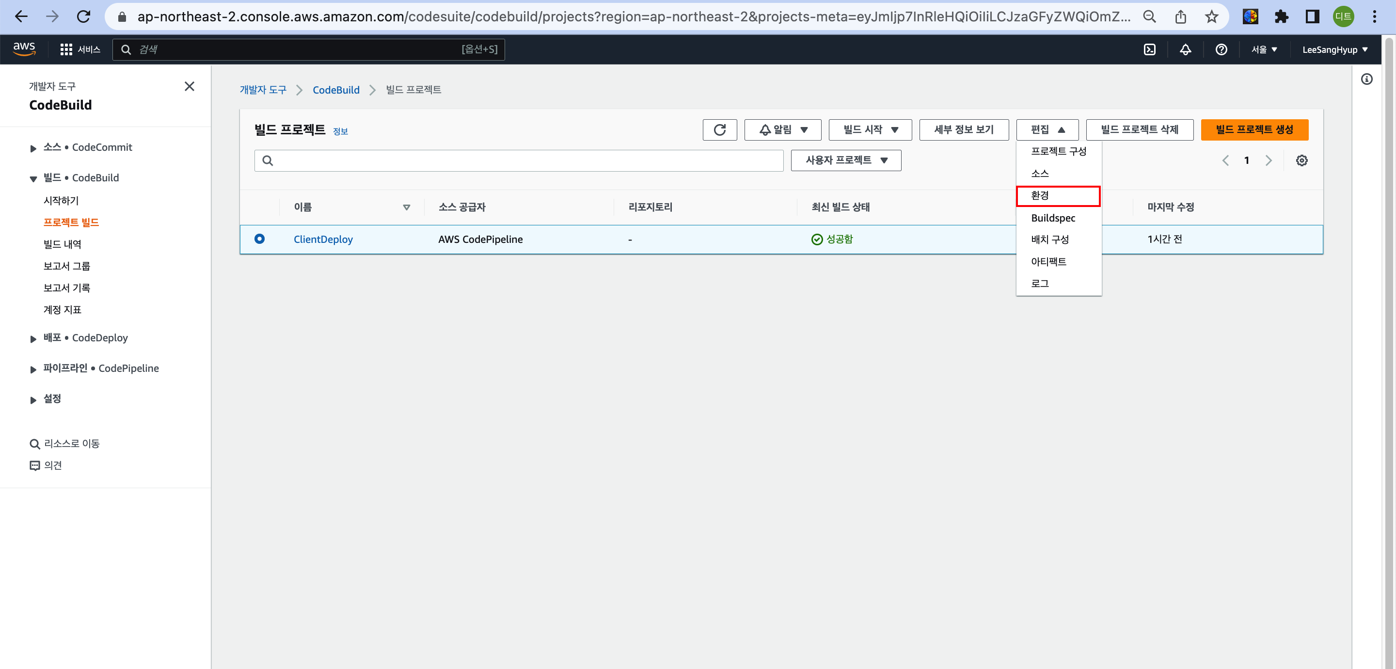Open table preferences gear icon
The width and height of the screenshot is (1396, 669).
(1301, 160)
